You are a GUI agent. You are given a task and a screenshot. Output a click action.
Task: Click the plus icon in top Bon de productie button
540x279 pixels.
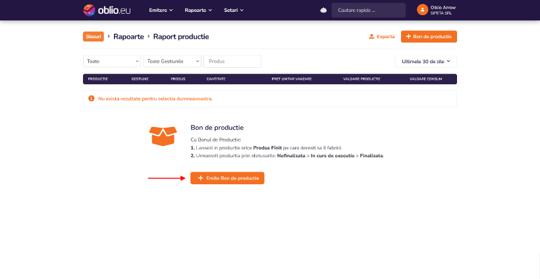[408, 36]
